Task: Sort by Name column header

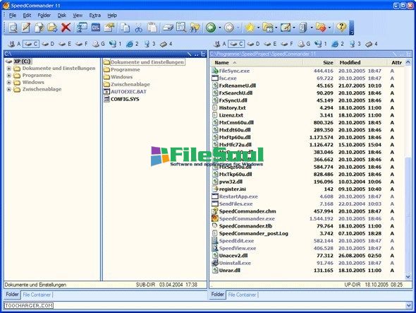Action: point(256,63)
